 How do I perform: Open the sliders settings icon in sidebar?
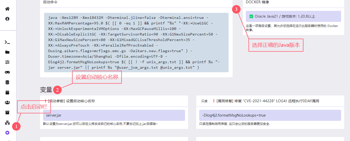7,62
